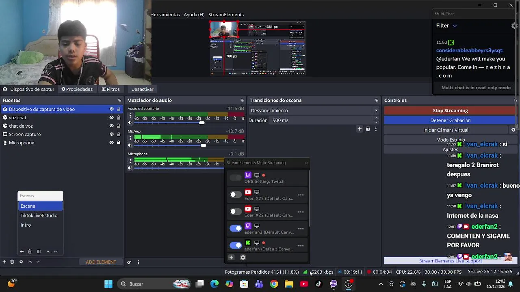Image resolution: width=520 pixels, height=292 pixels.
Task: Open Herramientas menu
Action: click(166, 15)
